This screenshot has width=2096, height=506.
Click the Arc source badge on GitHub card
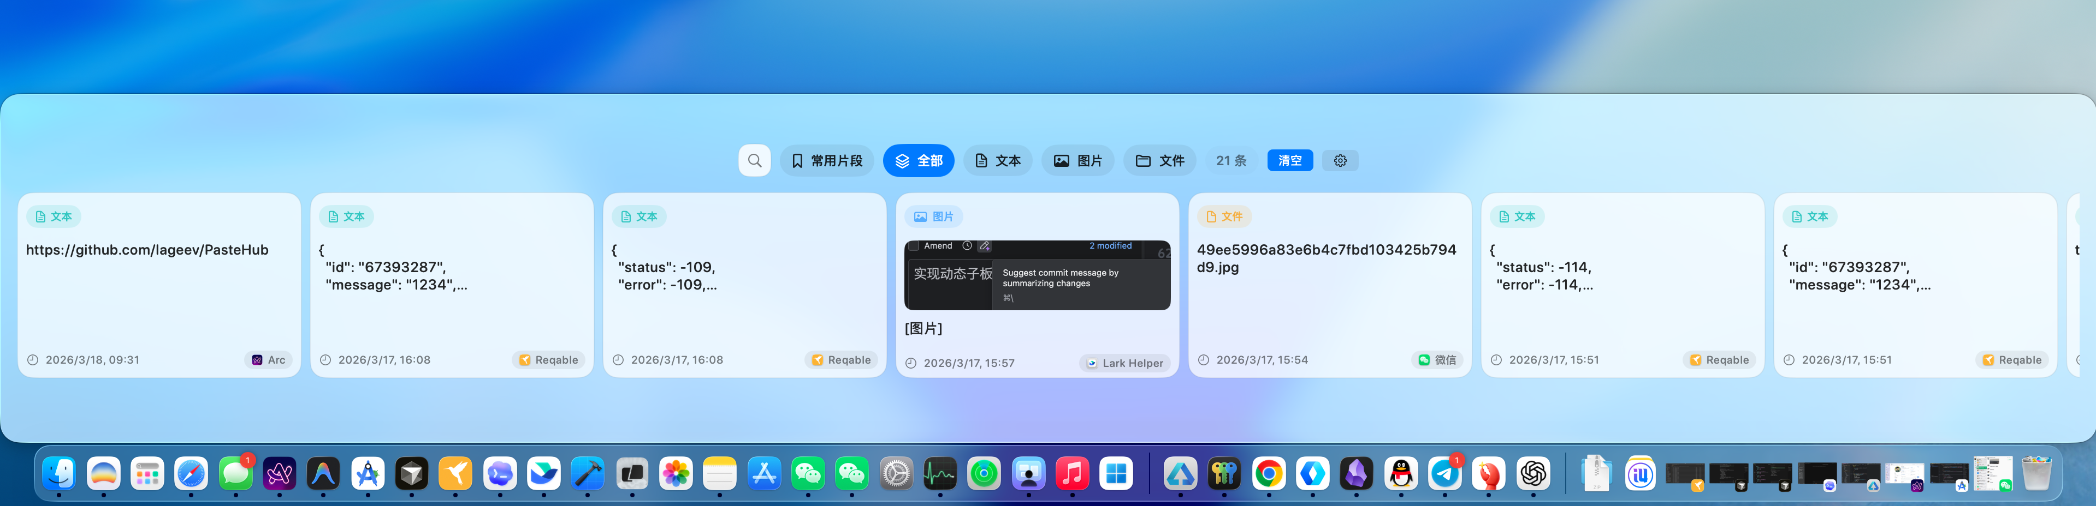[x=269, y=360]
